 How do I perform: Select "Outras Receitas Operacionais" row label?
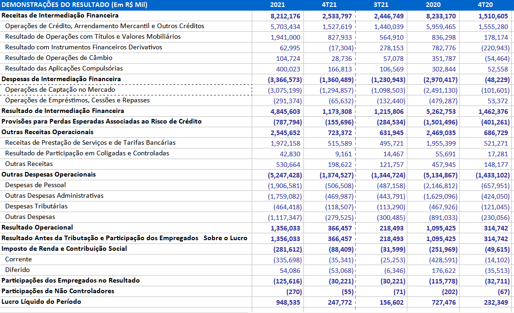tap(48, 132)
